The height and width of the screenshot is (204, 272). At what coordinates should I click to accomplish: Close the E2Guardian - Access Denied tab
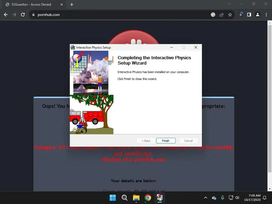click(62, 5)
